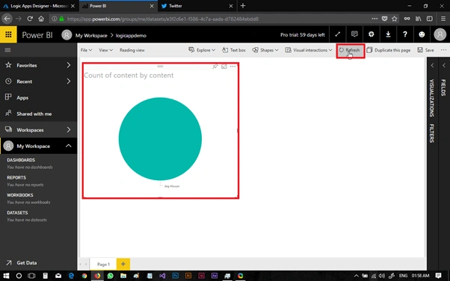The height and width of the screenshot is (281, 450).
Task: Open the View menu dropdown
Action: (105, 50)
